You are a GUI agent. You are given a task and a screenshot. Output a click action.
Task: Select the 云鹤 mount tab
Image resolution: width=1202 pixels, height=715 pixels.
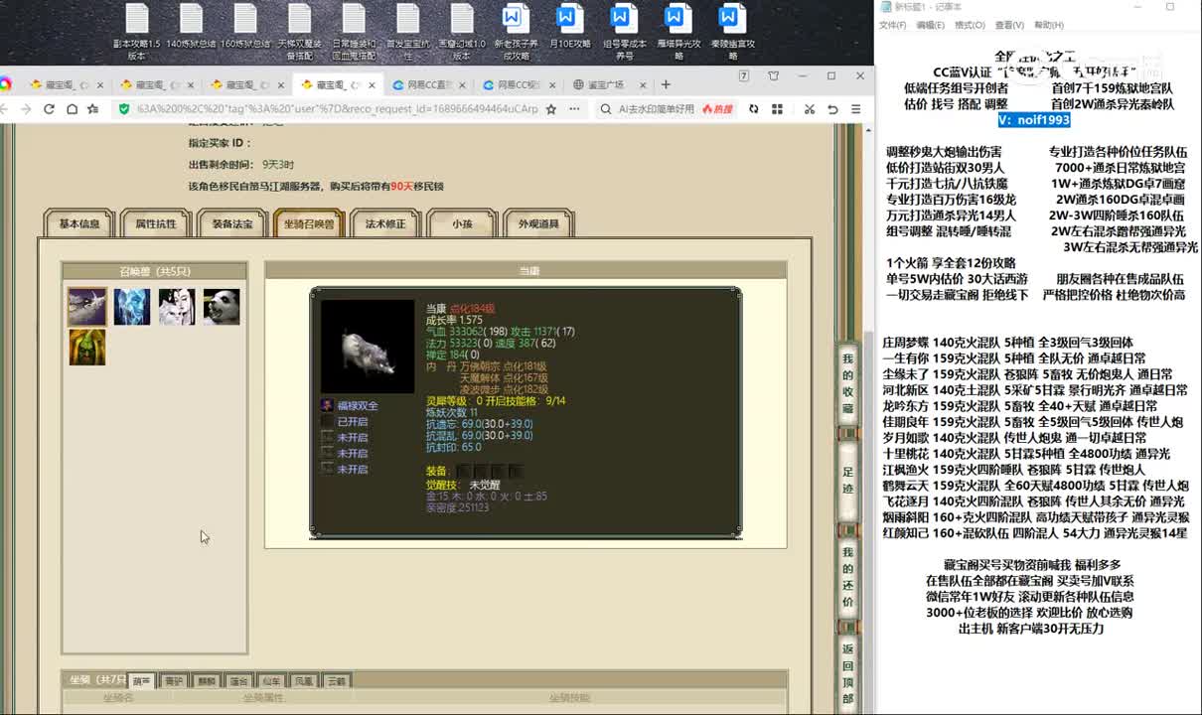coord(337,681)
